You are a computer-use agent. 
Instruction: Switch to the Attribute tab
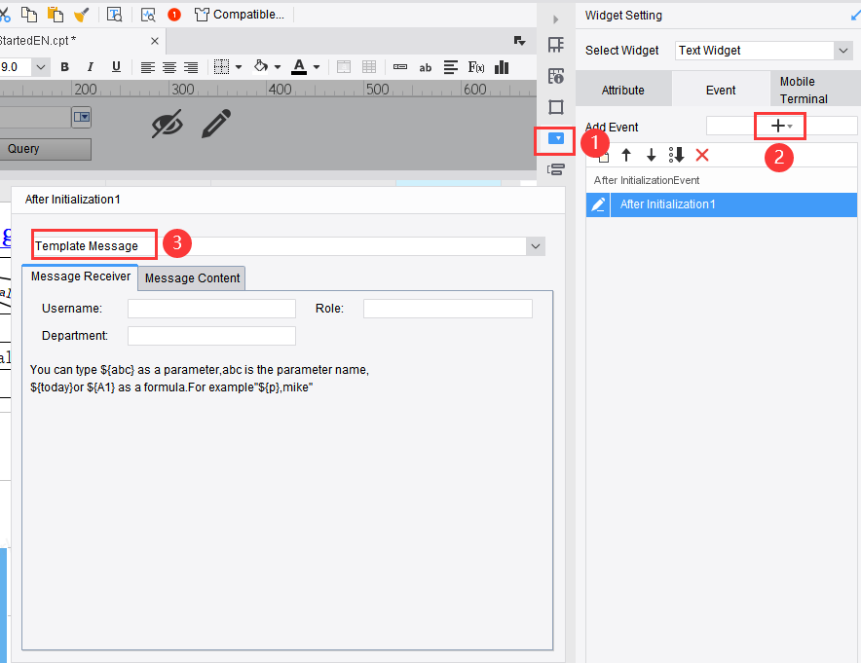622,90
